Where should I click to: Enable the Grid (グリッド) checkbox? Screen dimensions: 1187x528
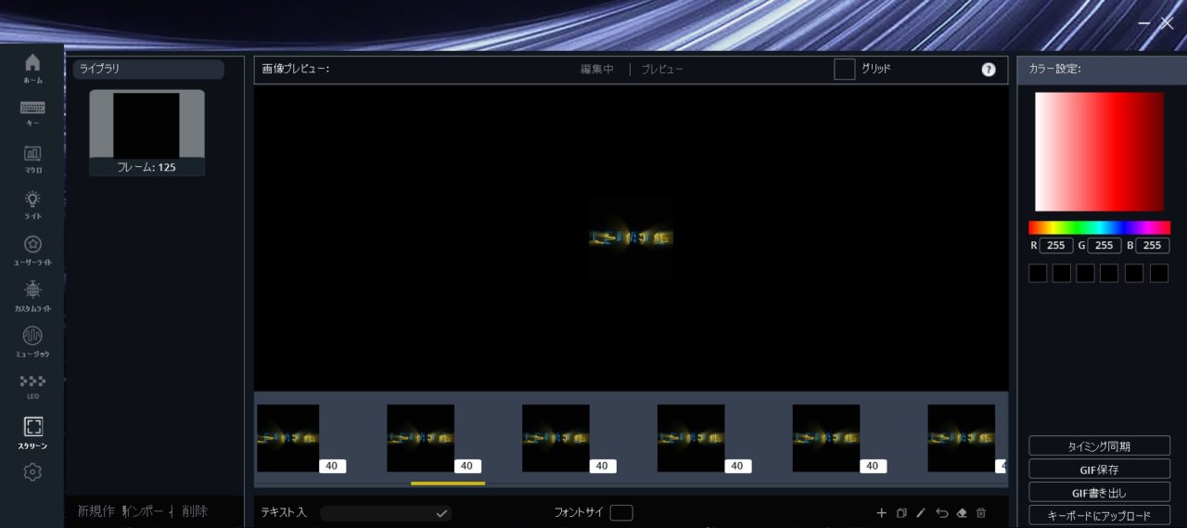844,70
